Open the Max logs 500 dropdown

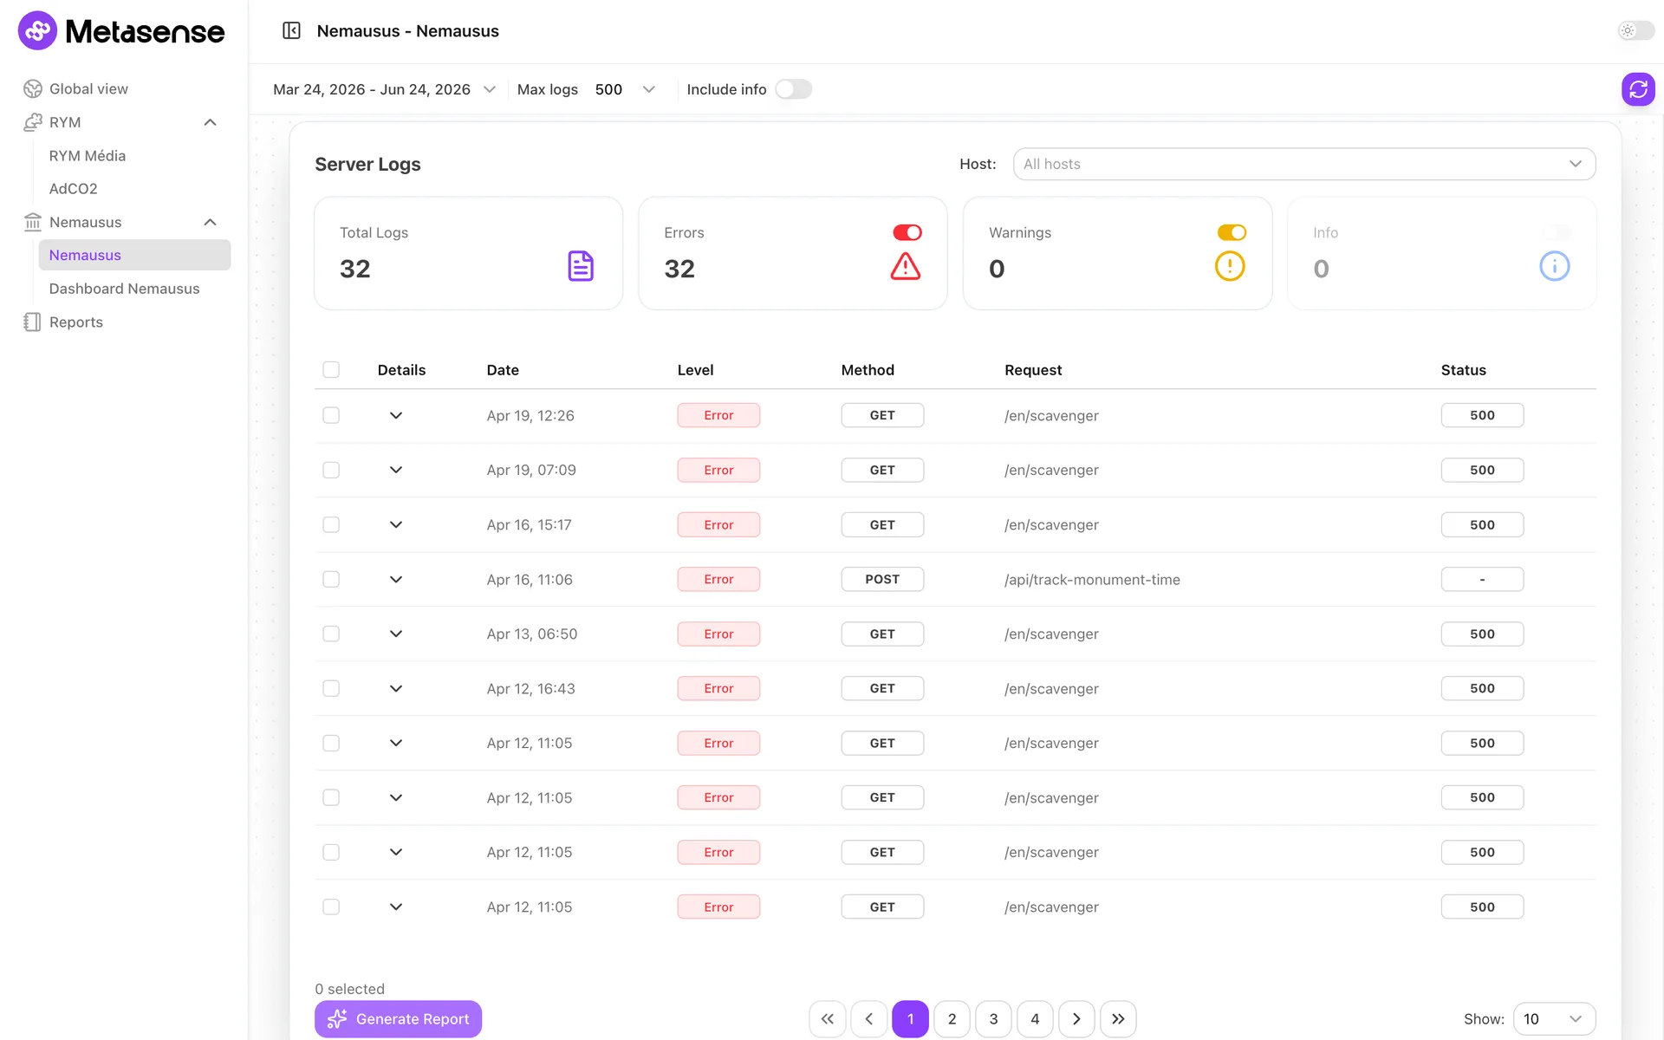pos(625,89)
